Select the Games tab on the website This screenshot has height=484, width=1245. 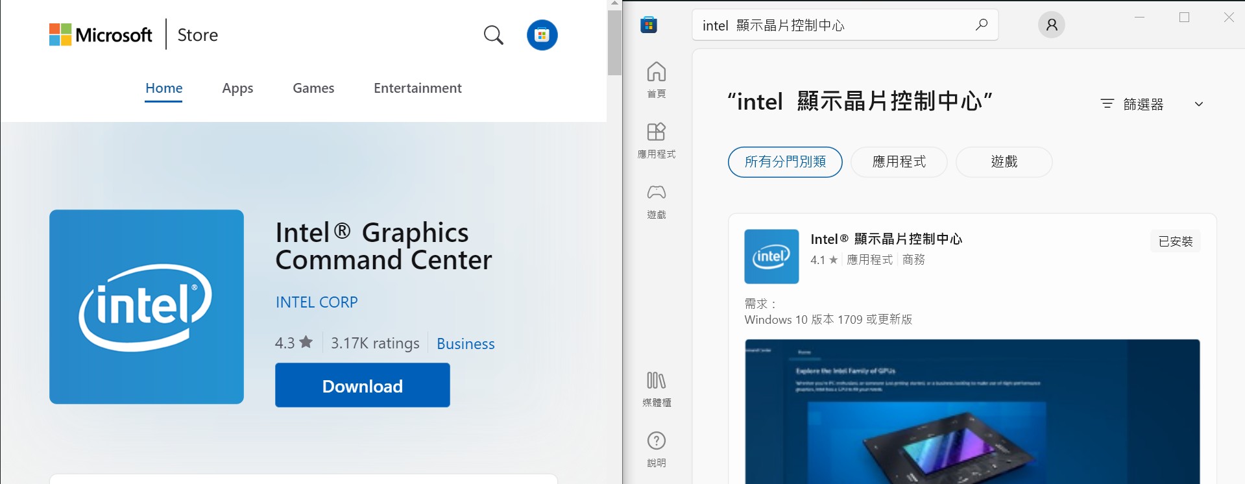(313, 88)
